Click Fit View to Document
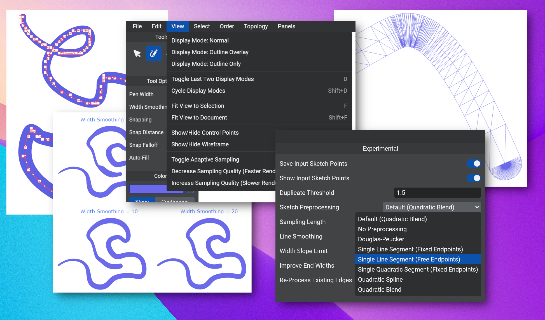 pyautogui.click(x=199, y=117)
